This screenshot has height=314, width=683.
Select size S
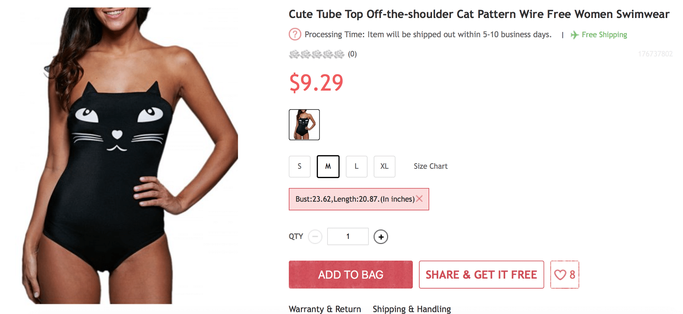pos(299,166)
